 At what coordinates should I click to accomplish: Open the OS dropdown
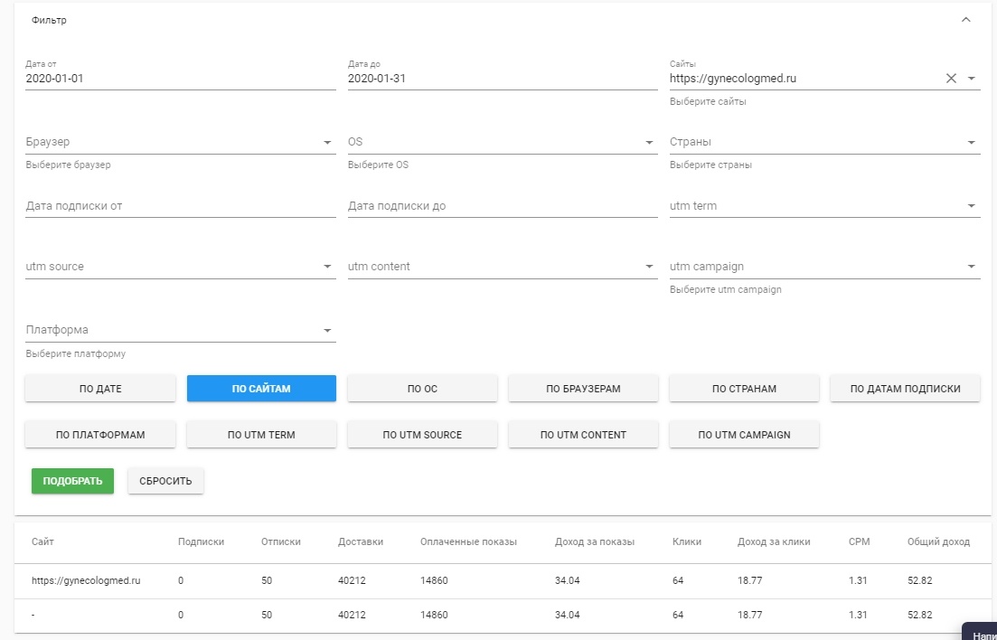point(649,143)
